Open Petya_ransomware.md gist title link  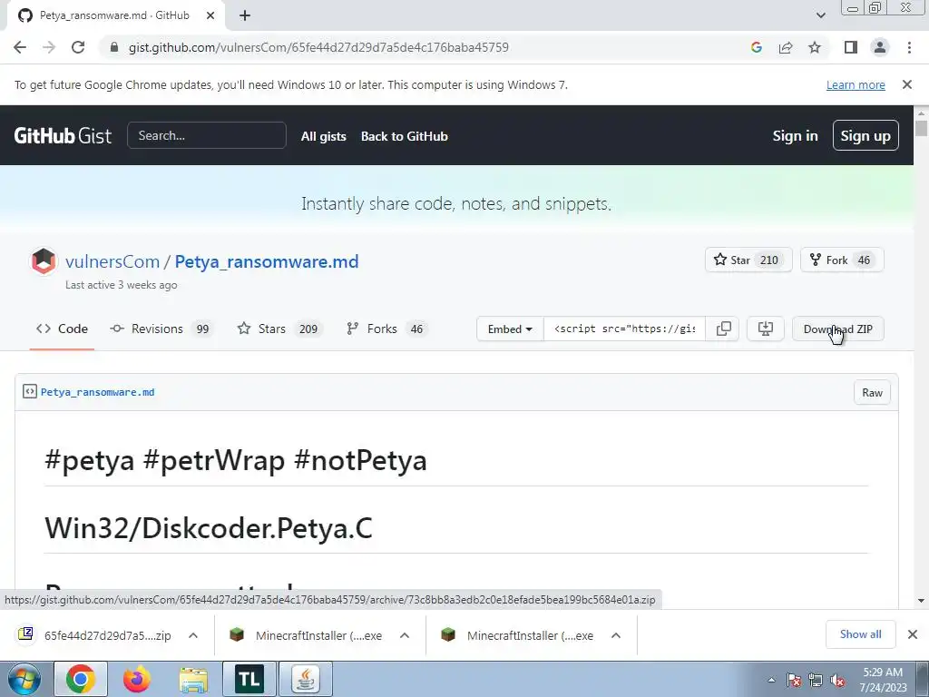267,261
